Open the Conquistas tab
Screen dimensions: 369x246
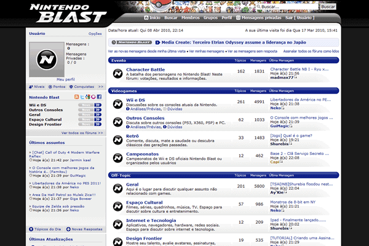tap(82, 87)
